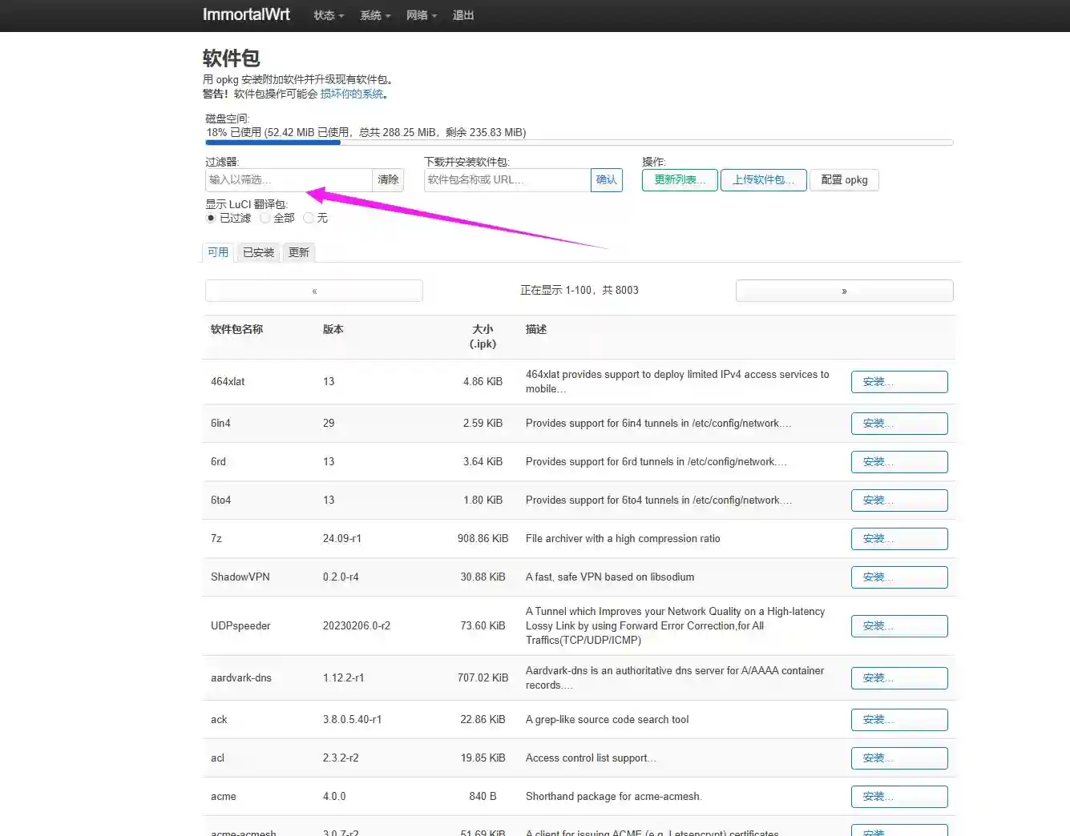Switch to the 已安装 tab

point(258,252)
